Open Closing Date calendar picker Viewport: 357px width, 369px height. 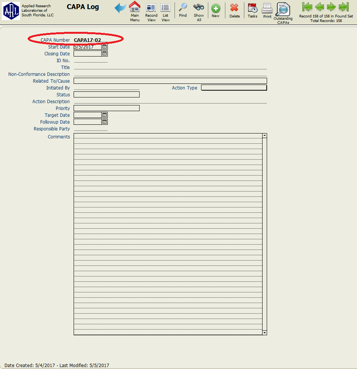coord(105,53)
